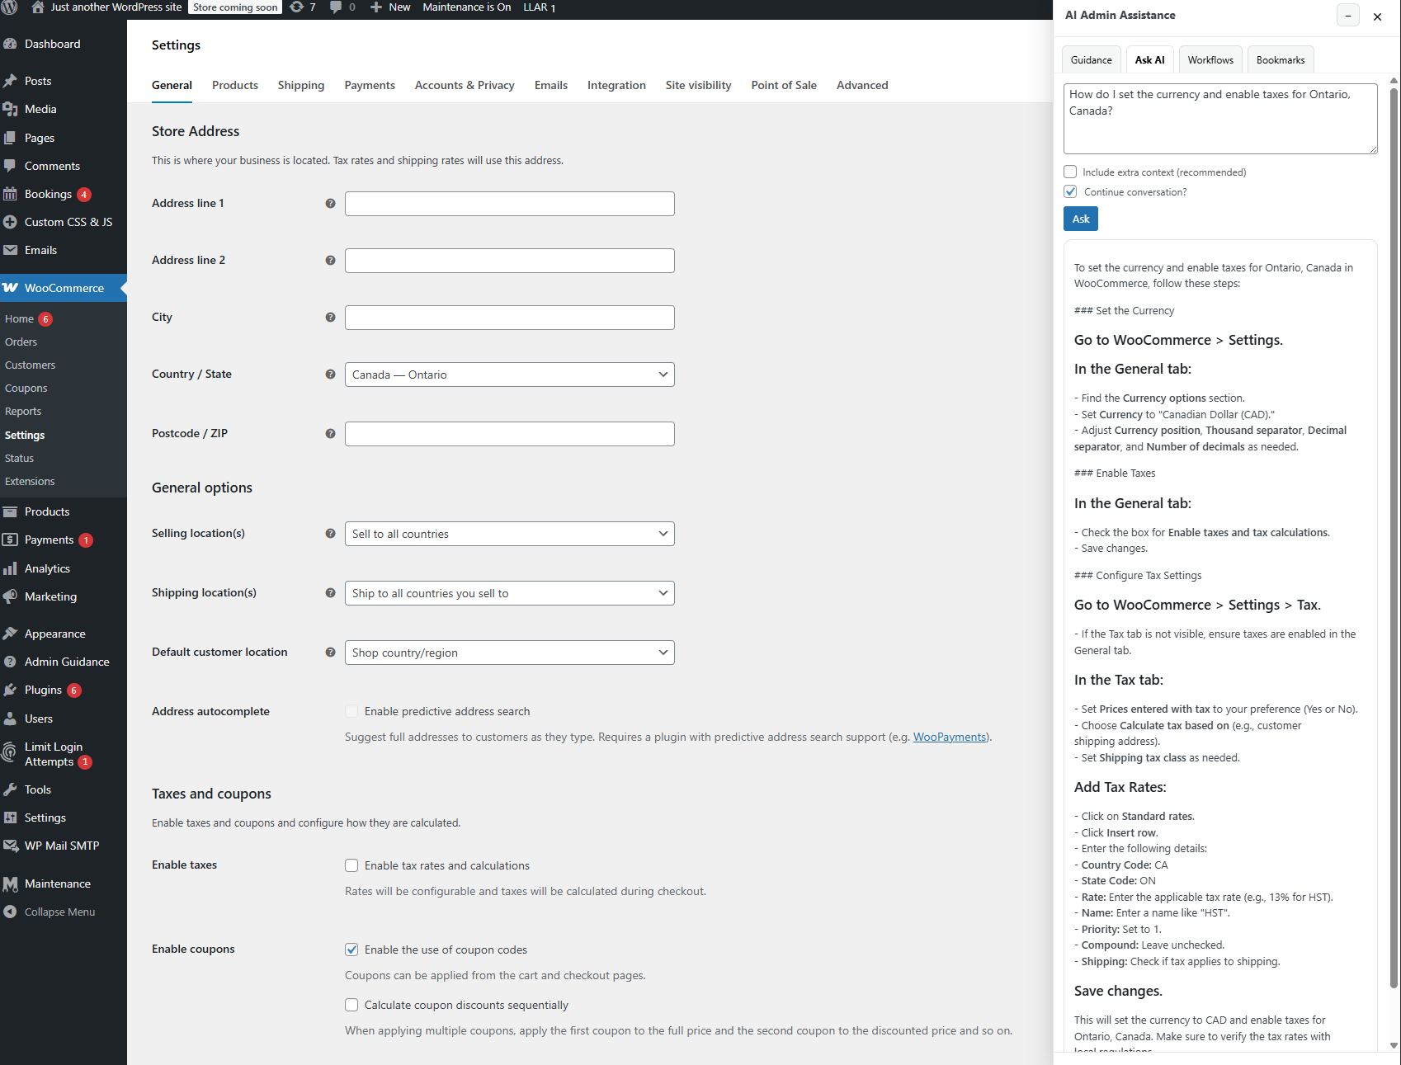This screenshot has width=1401, height=1065.
Task: Switch to the Workflows tab in assistant
Action: tap(1210, 59)
